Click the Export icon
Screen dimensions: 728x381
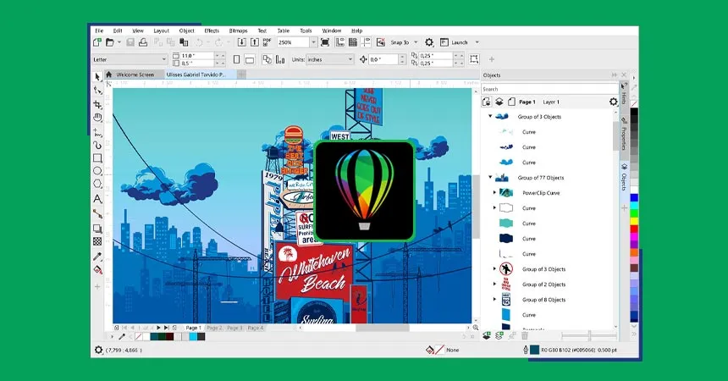pos(255,42)
